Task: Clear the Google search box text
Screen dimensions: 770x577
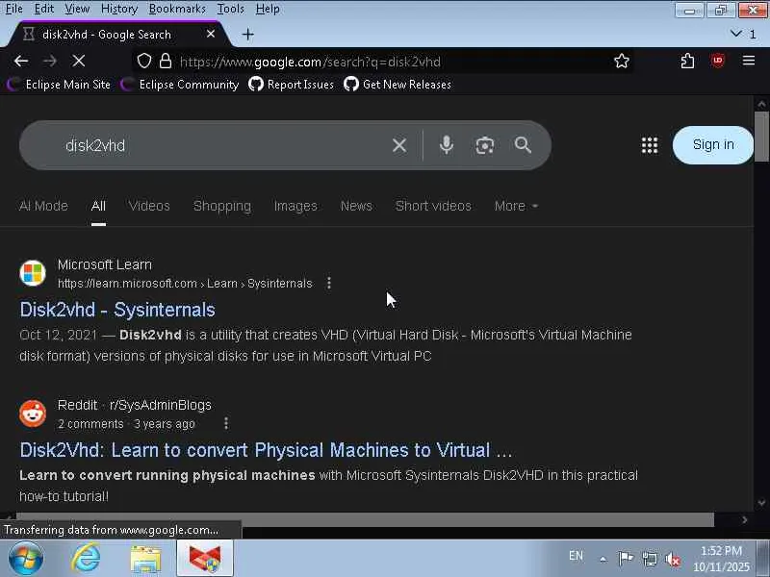Action: [x=399, y=145]
